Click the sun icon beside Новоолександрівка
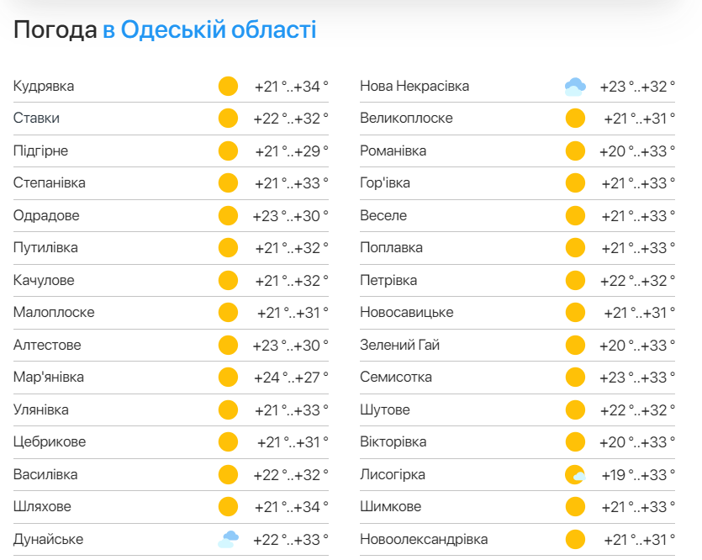The image size is (702, 560). 575,539
